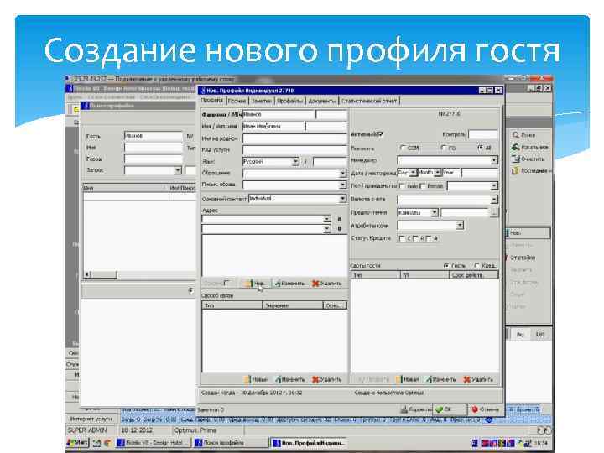This screenshot has height=453, width=604.
Task: Click the Контроль input field
Action: (x=483, y=134)
